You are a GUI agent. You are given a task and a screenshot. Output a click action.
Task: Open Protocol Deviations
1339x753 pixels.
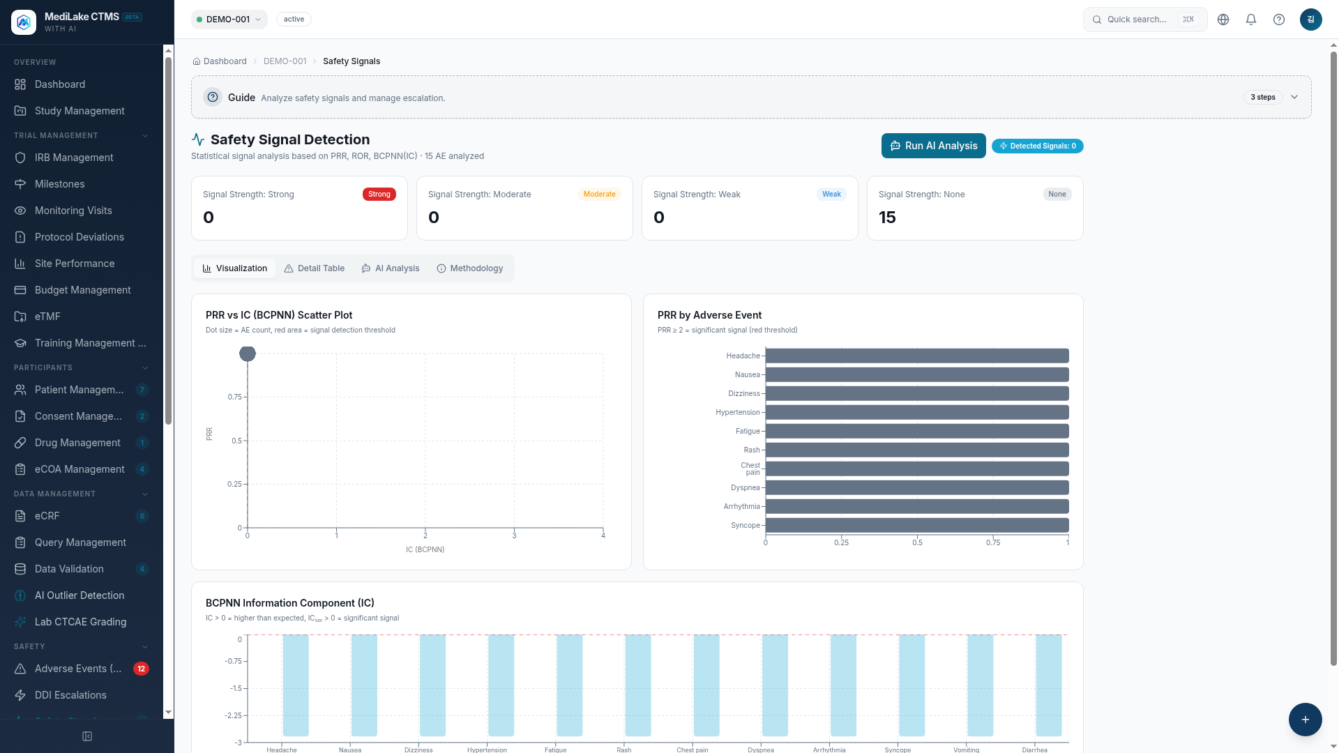click(x=82, y=237)
